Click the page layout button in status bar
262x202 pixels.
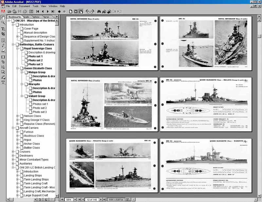point(128,199)
